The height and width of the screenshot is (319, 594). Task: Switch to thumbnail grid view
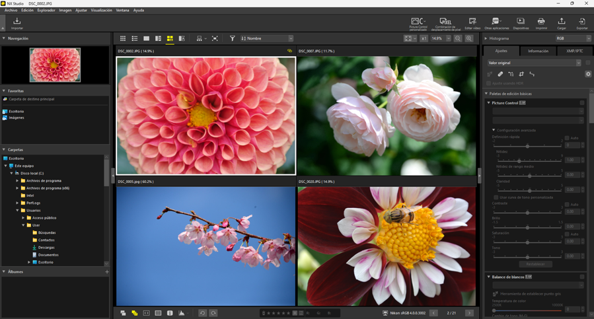(x=123, y=39)
